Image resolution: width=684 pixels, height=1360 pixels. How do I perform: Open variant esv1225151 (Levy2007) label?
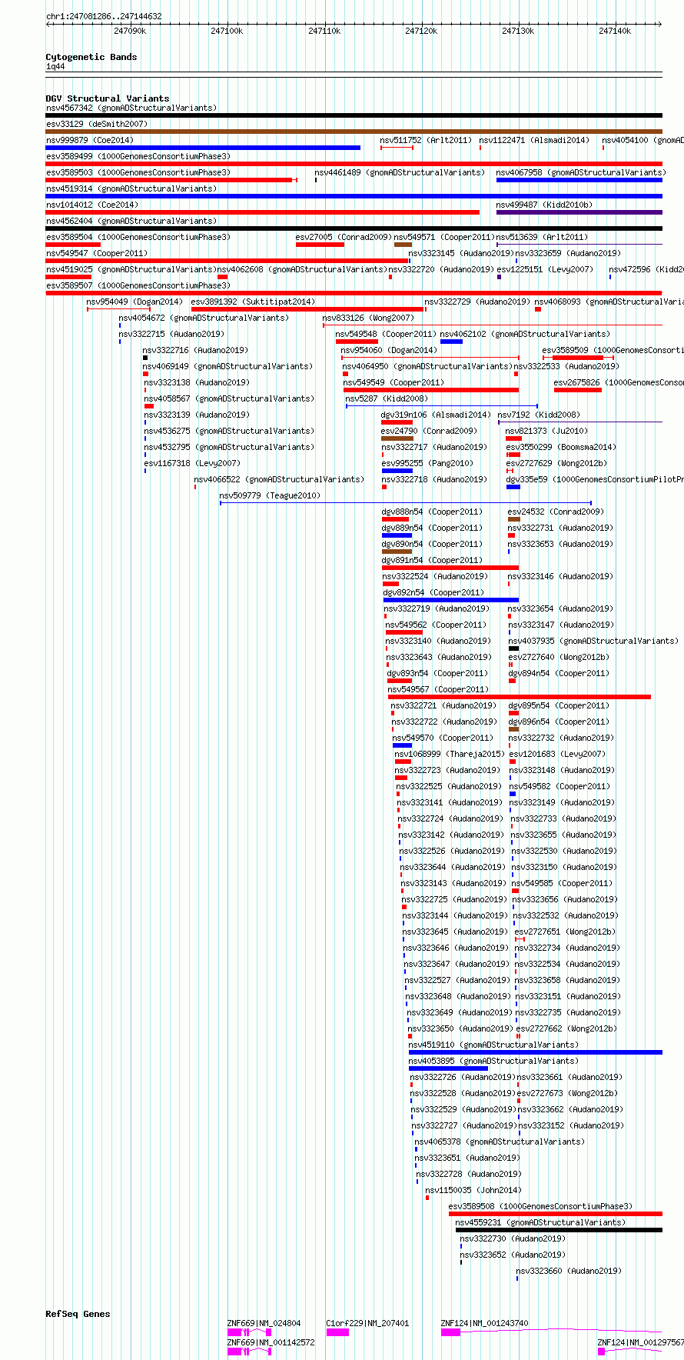pyautogui.click(x=545, y=269)
